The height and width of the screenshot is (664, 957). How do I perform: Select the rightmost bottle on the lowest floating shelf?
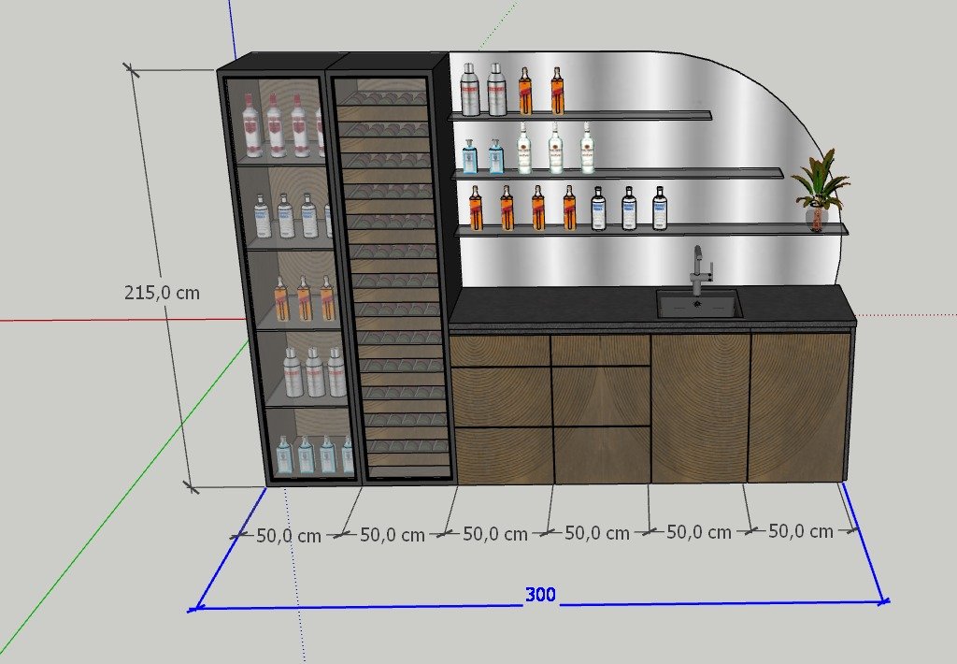click(x=659, y=208)
